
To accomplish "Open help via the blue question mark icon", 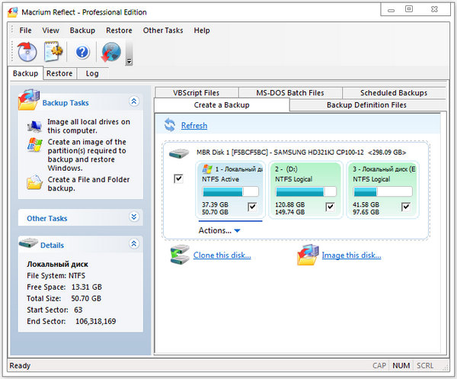I will pyautogui.click(x=82, y=52).
